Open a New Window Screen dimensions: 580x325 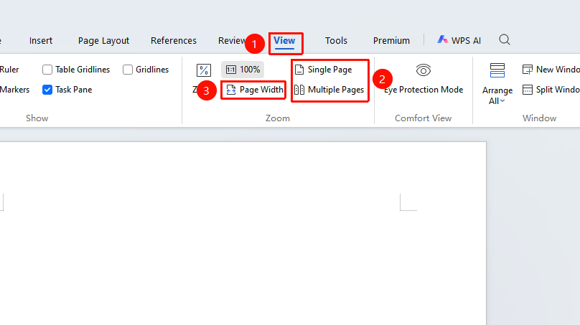(551, 70)
